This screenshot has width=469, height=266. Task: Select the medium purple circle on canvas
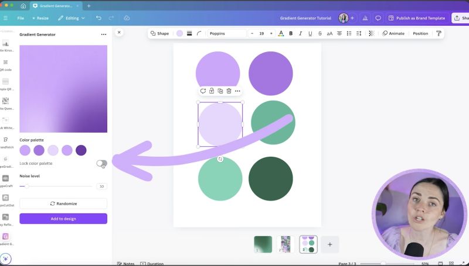click(271, 73)
